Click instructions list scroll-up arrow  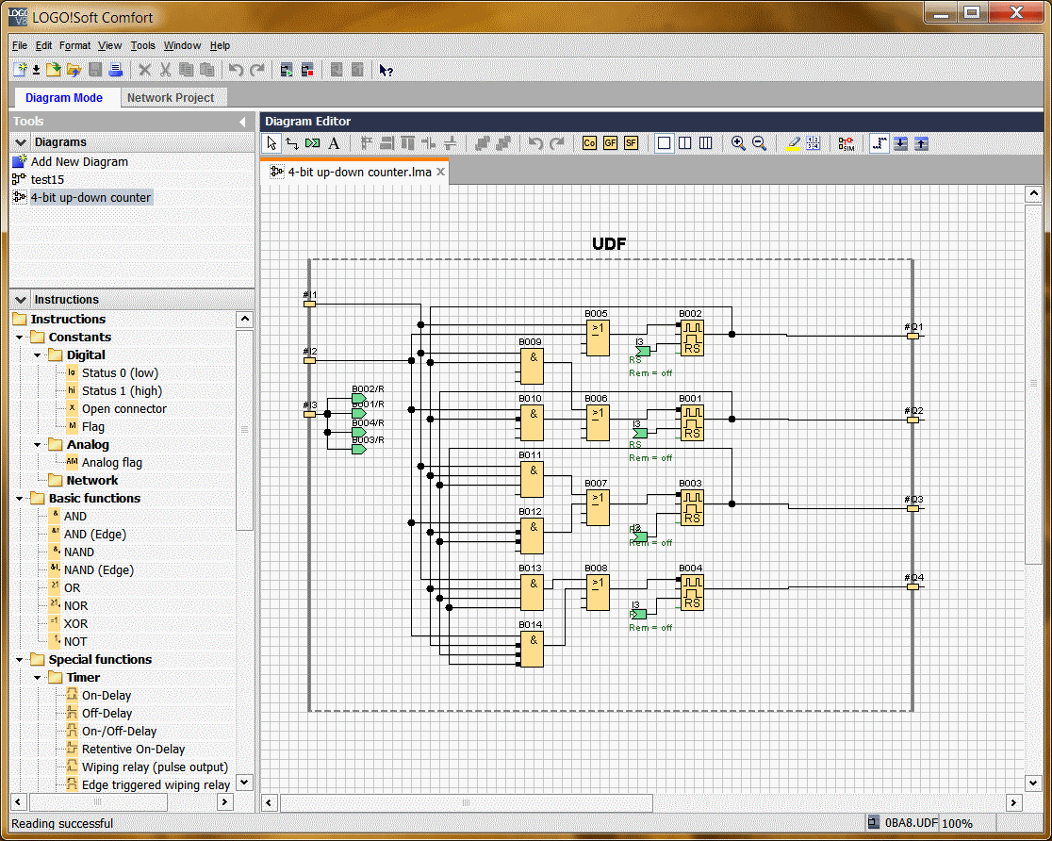click(x=245, y=319)
